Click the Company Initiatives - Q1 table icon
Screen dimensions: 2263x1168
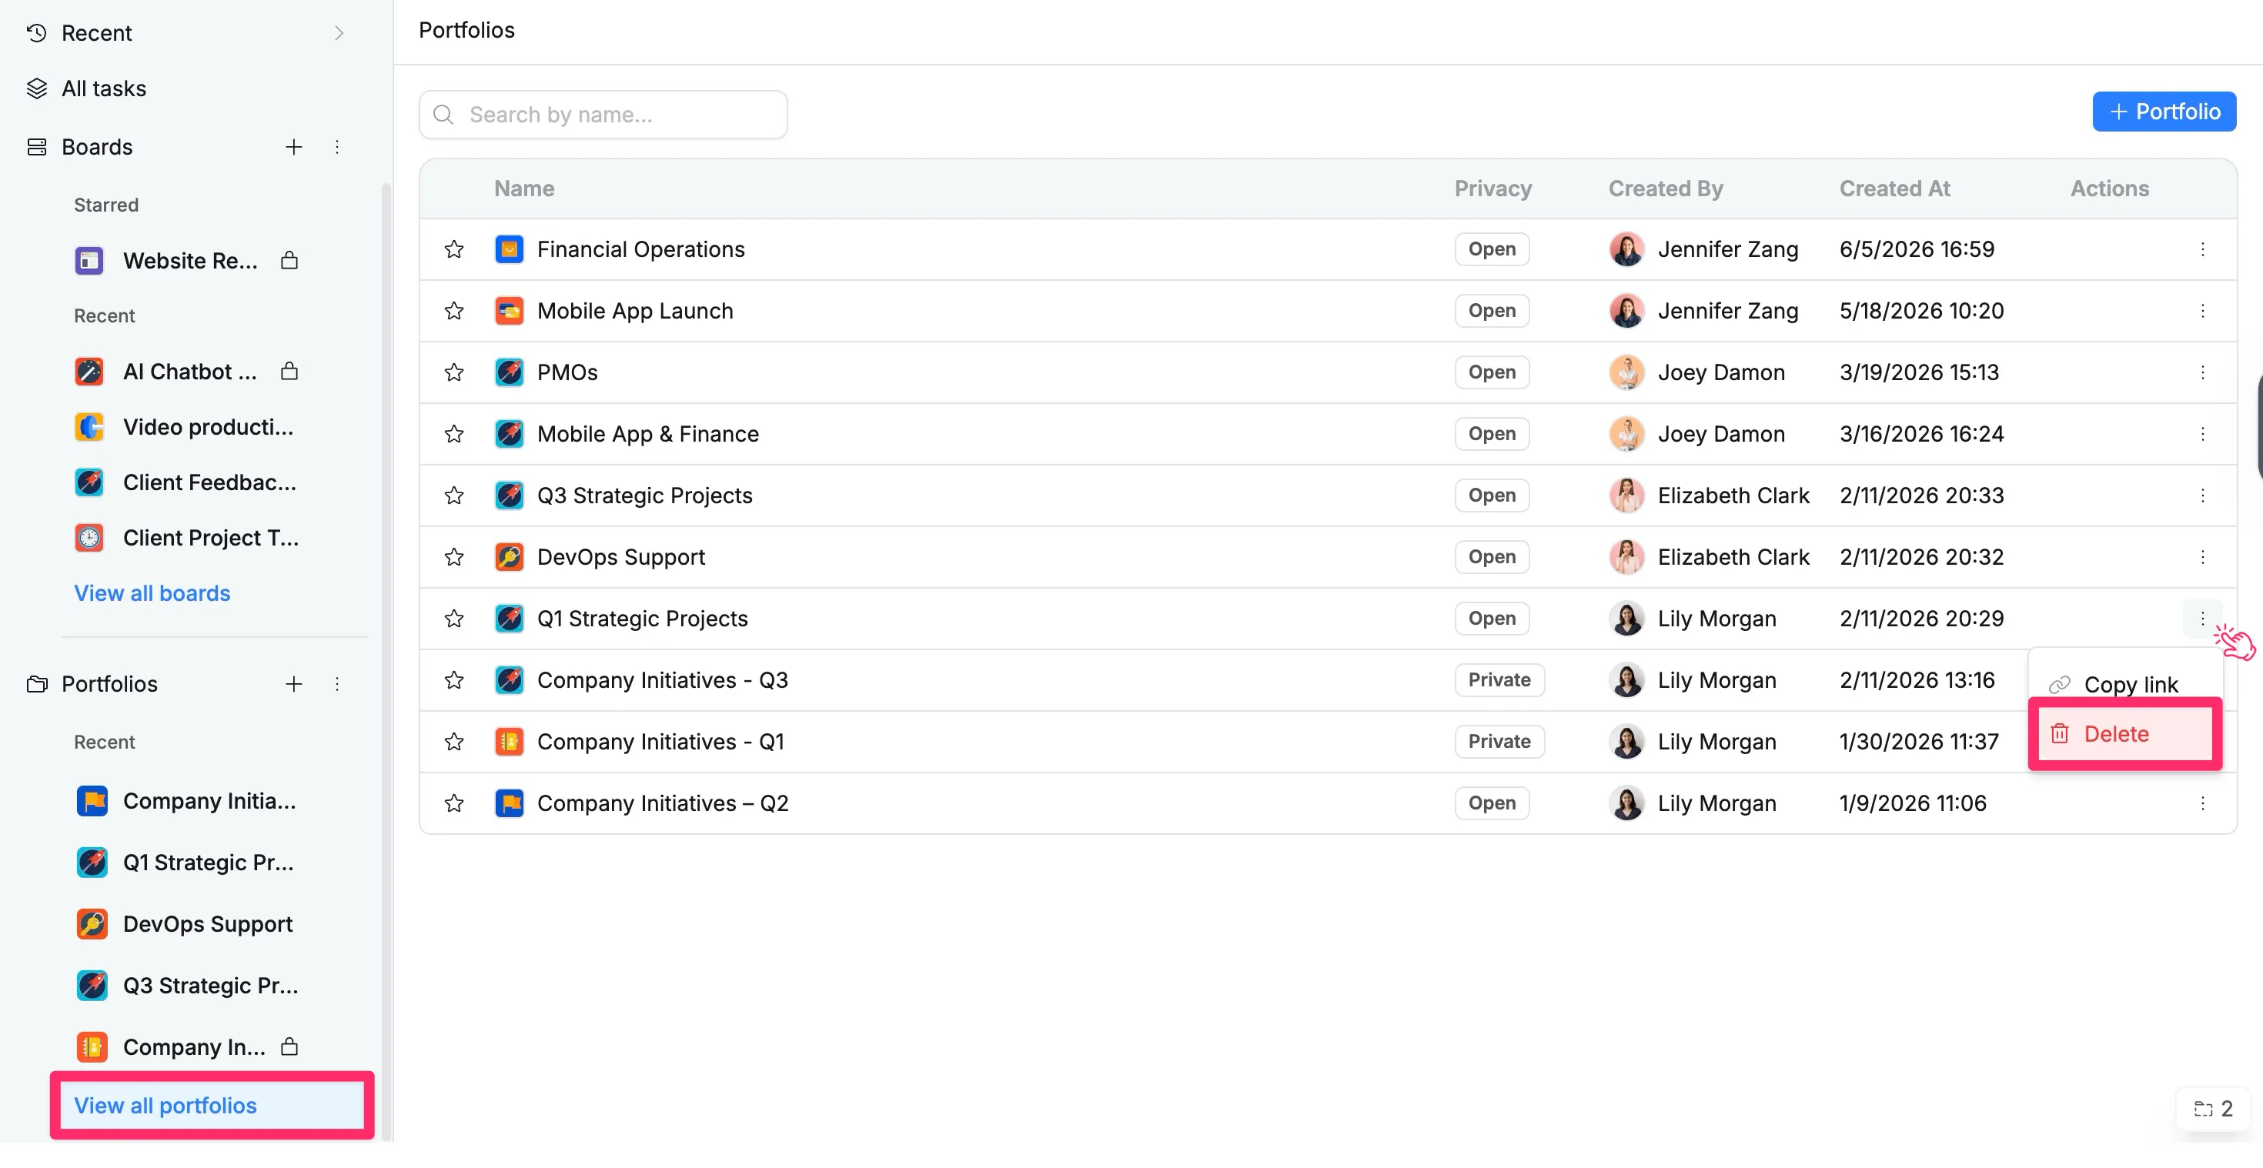point(509,741)
